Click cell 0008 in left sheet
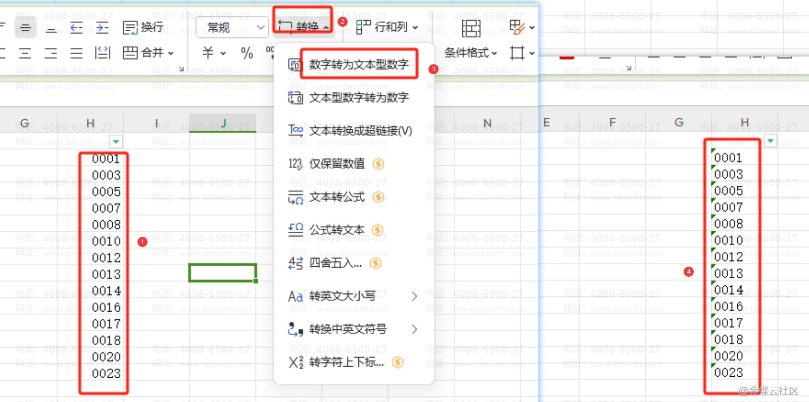Screen dimensions: 809x402 pos(90,225)
